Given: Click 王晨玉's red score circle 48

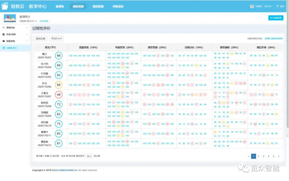Looking at the screenshot, I should (59, 94).
